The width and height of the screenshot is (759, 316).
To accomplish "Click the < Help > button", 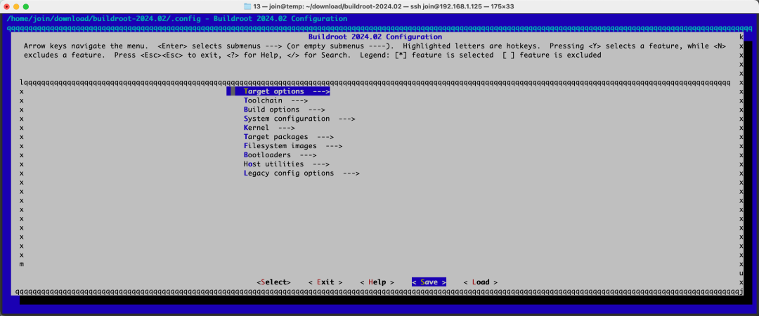I will coord(377,282).
